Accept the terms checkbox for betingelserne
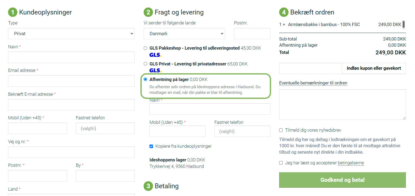The width and height of the screenshot is (415, 196). coord(281,163)
